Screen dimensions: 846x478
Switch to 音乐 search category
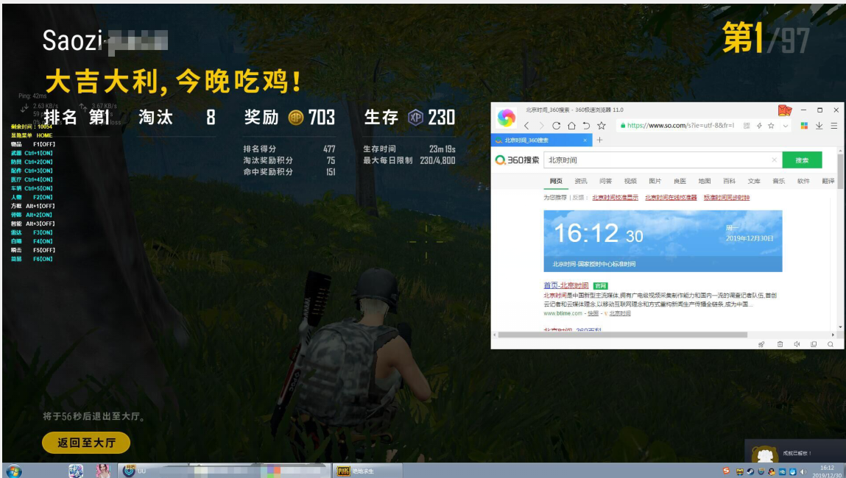tap(778, 181)
